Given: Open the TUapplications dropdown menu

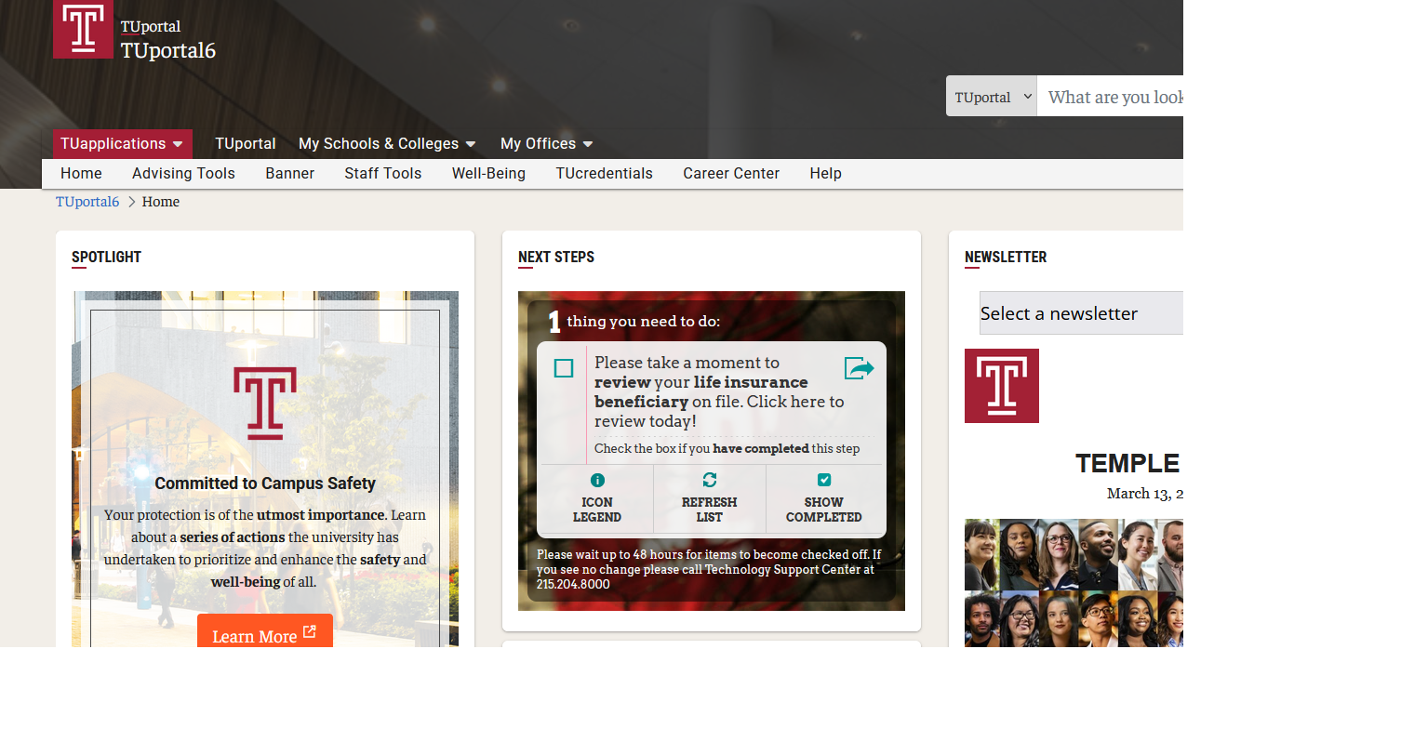Looking at the screenshot, I should pos(122,143).
